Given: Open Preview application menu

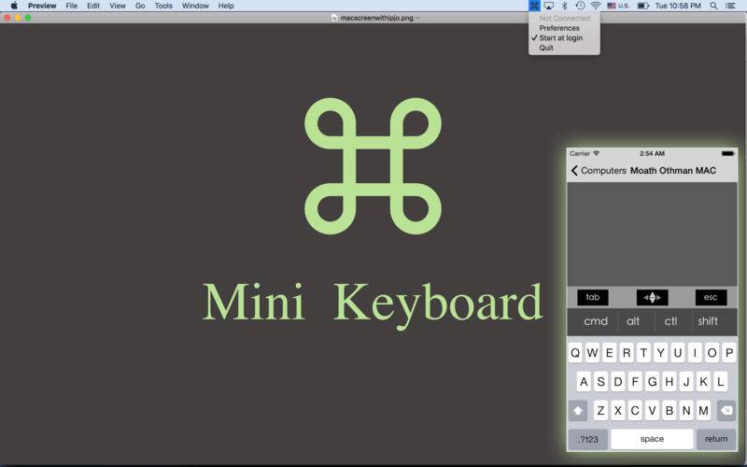Looking at the screenshot, I should click(42, 6).
